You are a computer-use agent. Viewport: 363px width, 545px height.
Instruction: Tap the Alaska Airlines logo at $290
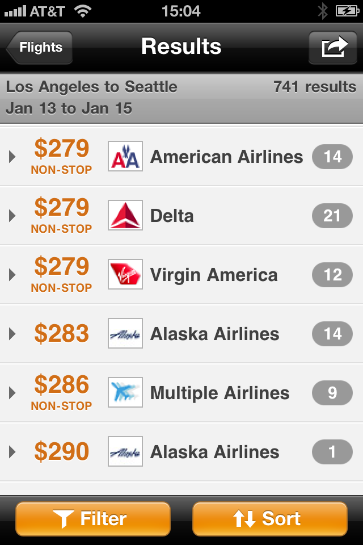coord(125,452)
